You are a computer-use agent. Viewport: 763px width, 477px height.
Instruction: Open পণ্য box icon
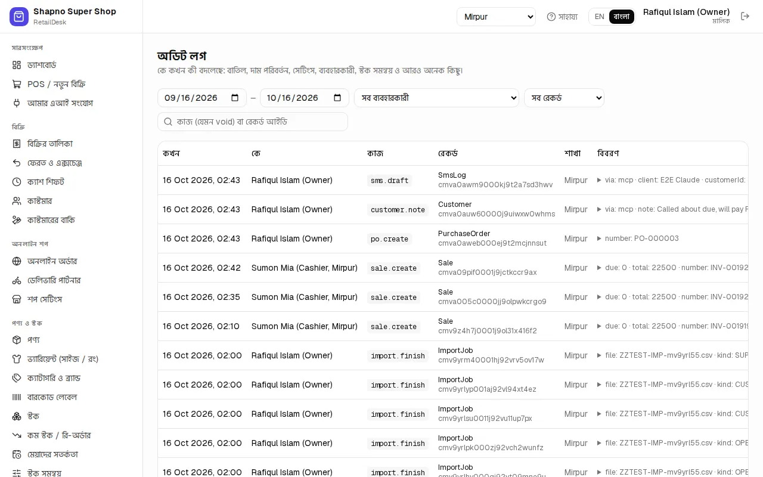coord(17,340)
